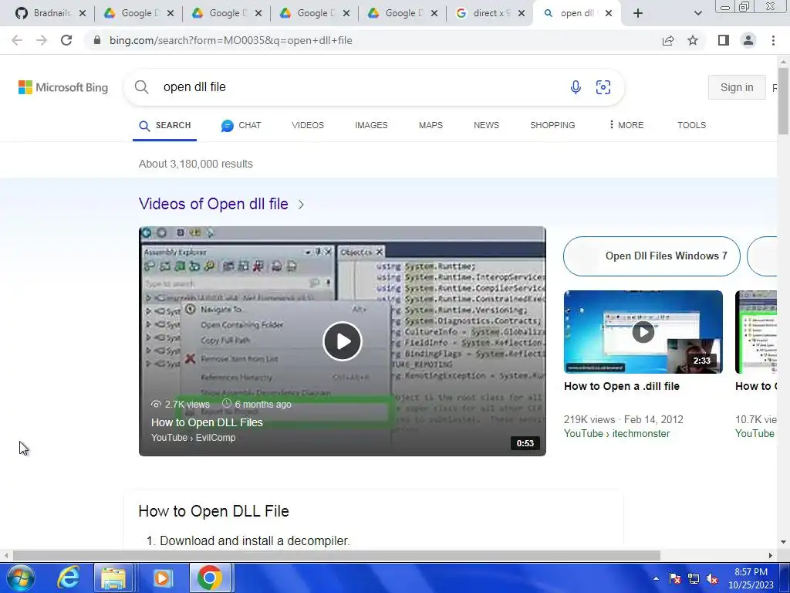Image resolution: width=790 pixels, height=593 pixels.
Task: Play the 'How to Open DLL Files' video
Action: point(342,341)
